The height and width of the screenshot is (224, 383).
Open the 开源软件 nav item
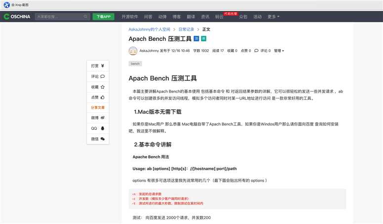pyautogui.click(x=129, y=17)
